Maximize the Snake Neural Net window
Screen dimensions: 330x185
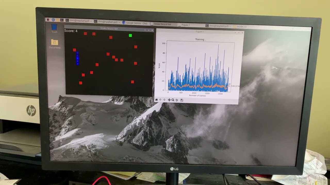point(149,30)
